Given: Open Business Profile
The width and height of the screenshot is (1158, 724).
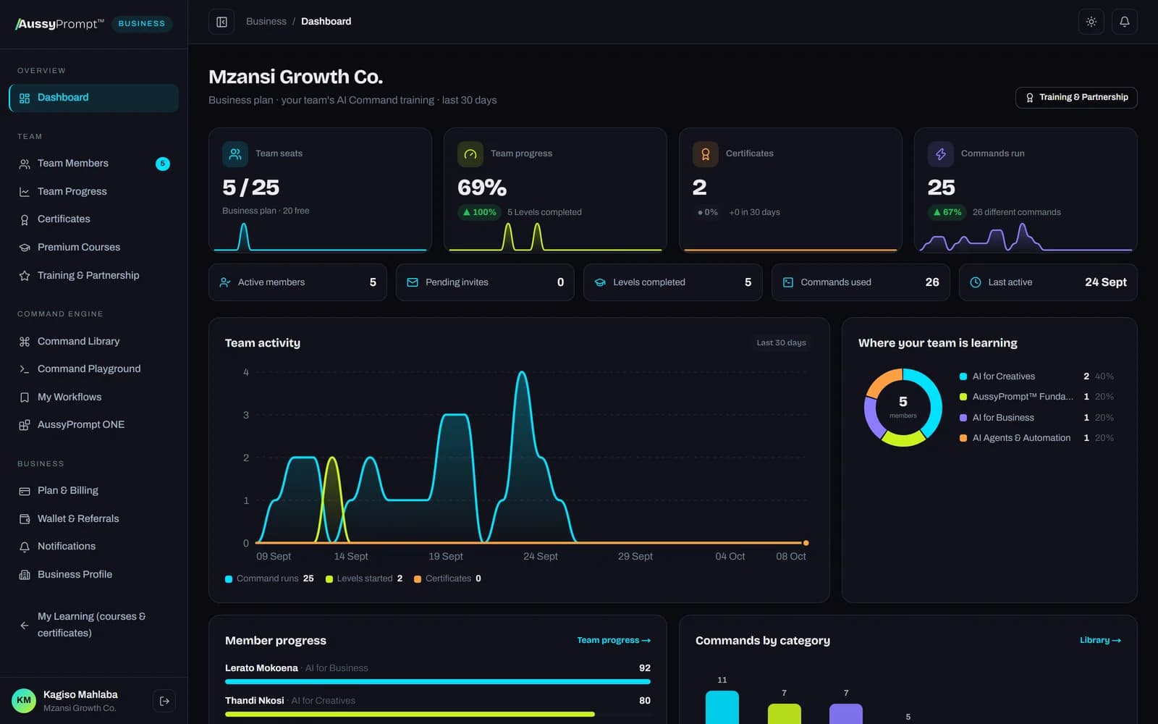Looking at the screenshot, I should 93,575.
